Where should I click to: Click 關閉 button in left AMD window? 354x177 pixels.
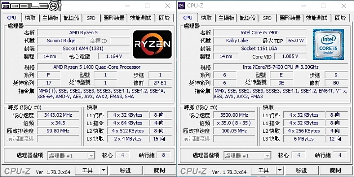(159, 171)
